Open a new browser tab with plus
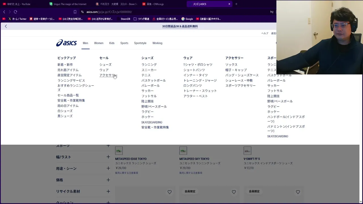363x204 pixels. [x=236, y=4]
